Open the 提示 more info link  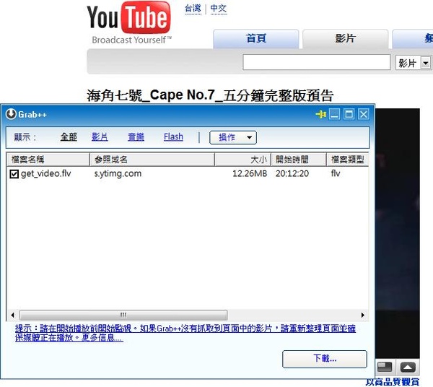pos(185,333)
